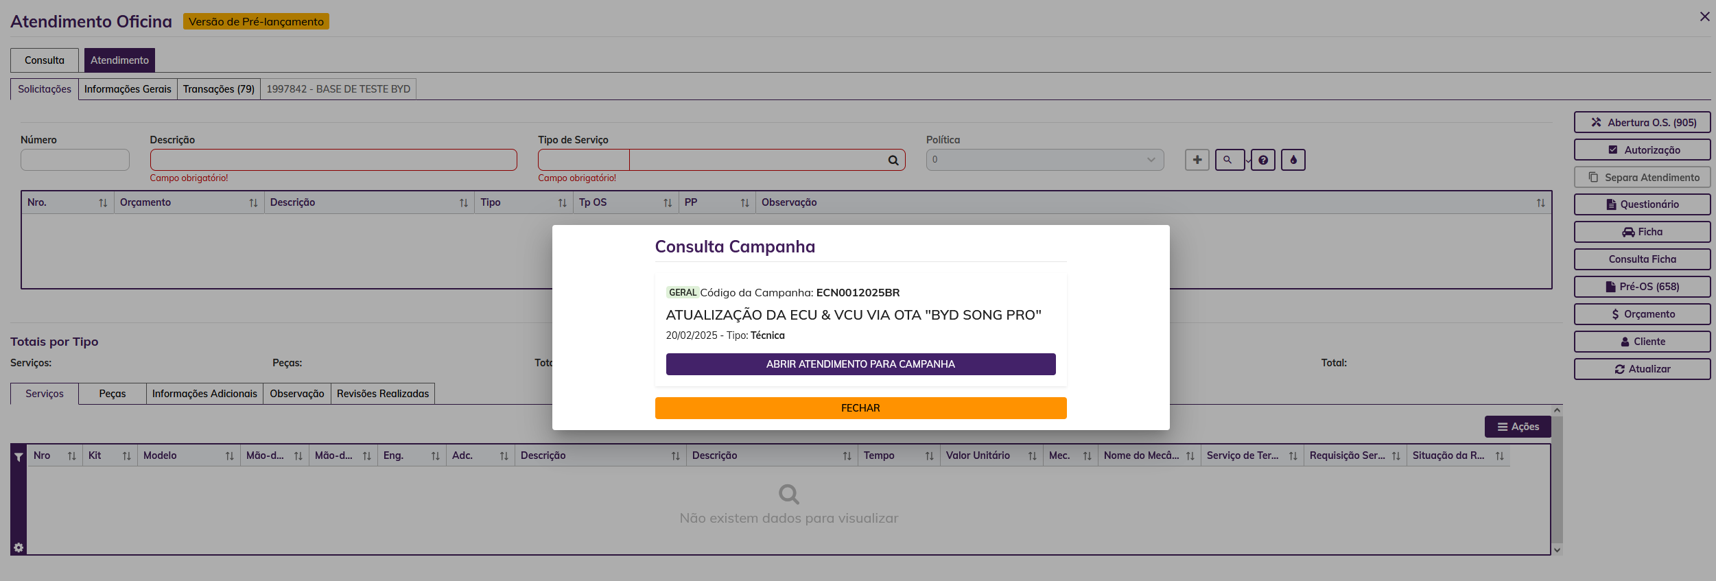The image size is (1716, 581).
Task: Click the plus icon to add a request
Action: [1197, 160]
